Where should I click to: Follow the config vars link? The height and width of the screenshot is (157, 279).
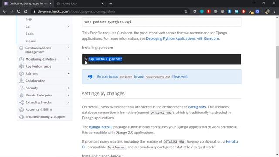197,107
